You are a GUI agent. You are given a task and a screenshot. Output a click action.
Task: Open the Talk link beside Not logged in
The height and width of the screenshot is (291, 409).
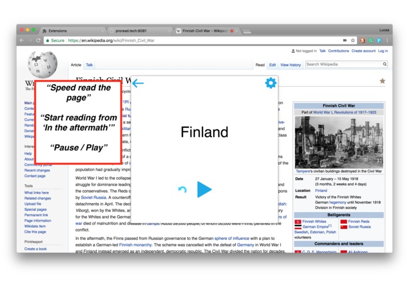click(322, 51)
